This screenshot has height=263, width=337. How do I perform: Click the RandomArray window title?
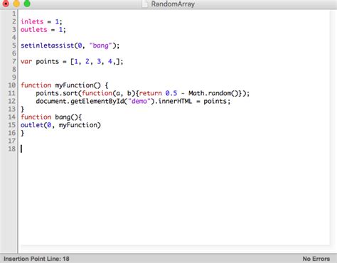coord(173,4)
